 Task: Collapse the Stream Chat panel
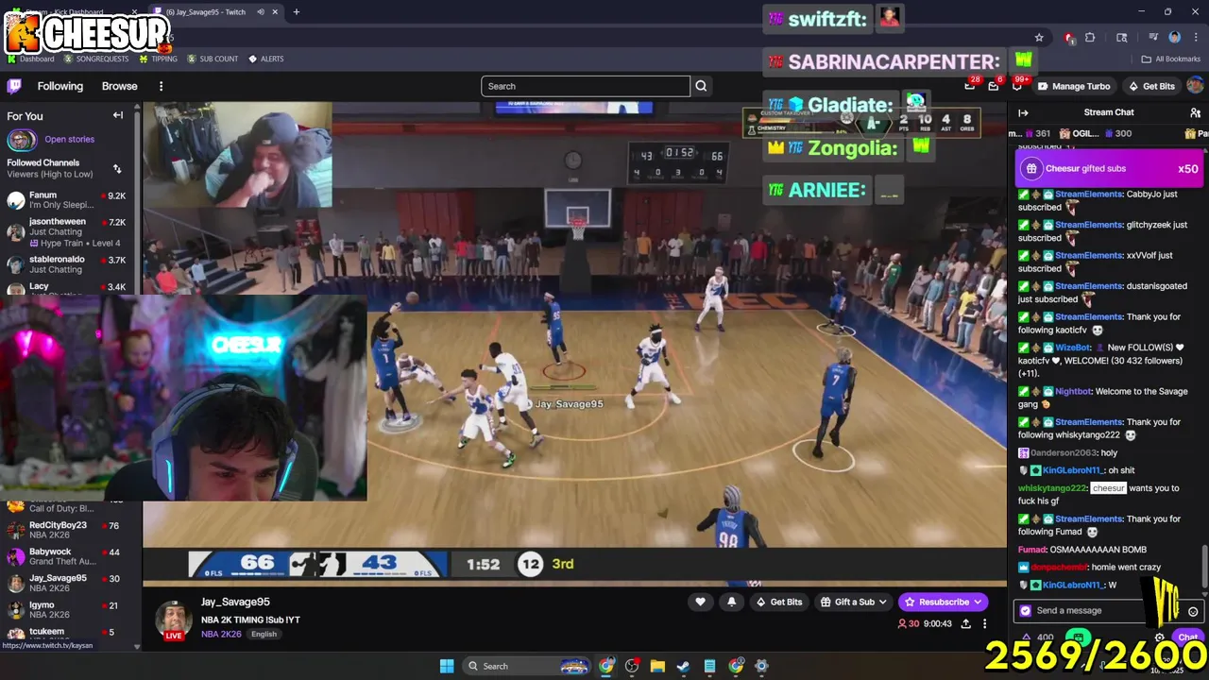click(1023, 112)
